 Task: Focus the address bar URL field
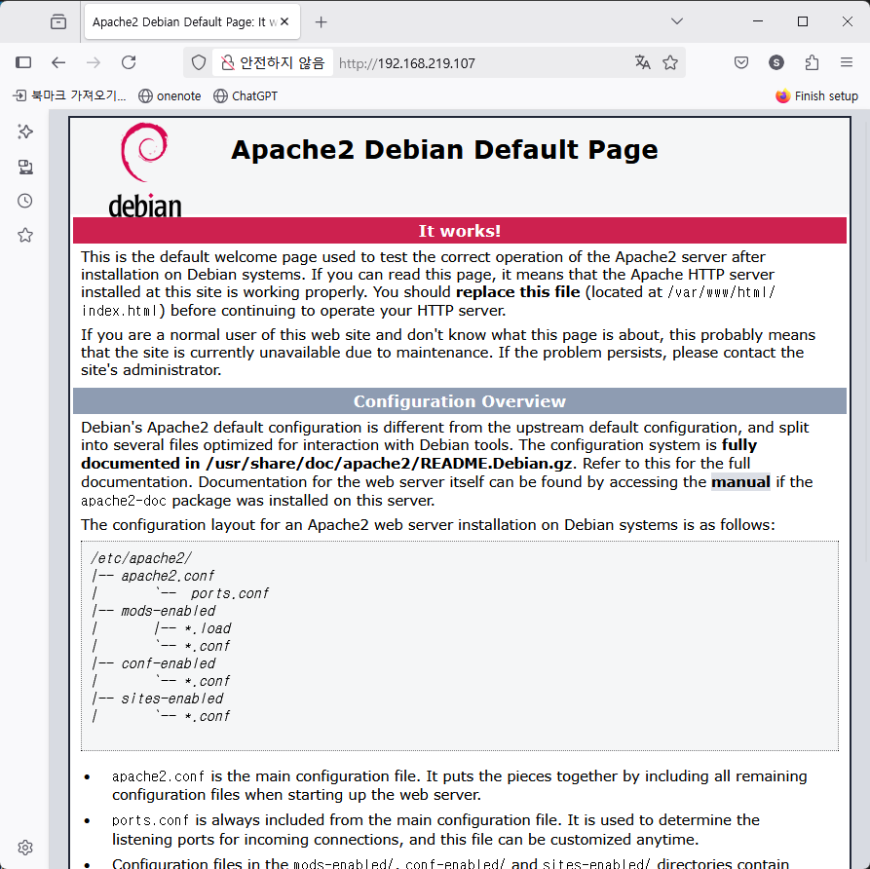click(x=481, y=63)
